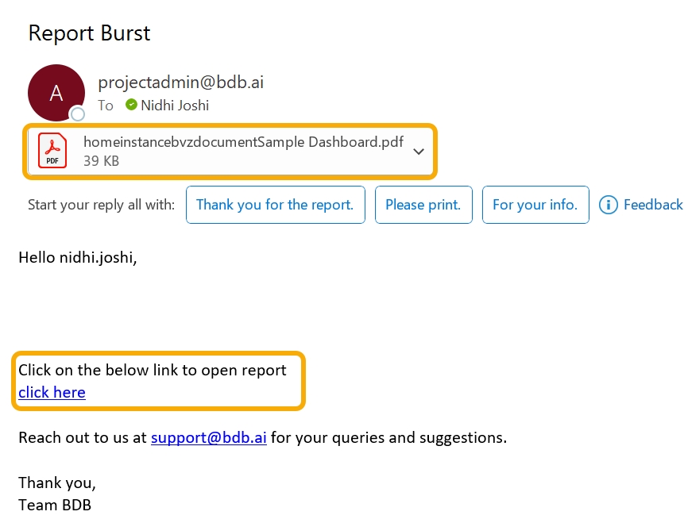This screenshot has width=688, height=523.
Task: Open the report via "click here" link
Action: coord(52,392)
